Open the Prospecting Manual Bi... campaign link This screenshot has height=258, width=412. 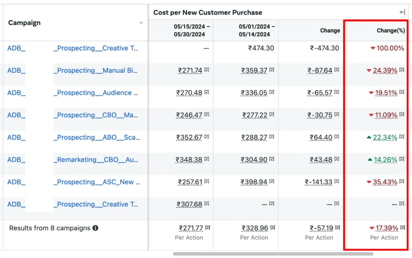97,71
